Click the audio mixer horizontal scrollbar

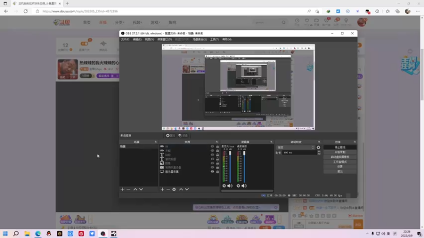click(x=247, y=191)
